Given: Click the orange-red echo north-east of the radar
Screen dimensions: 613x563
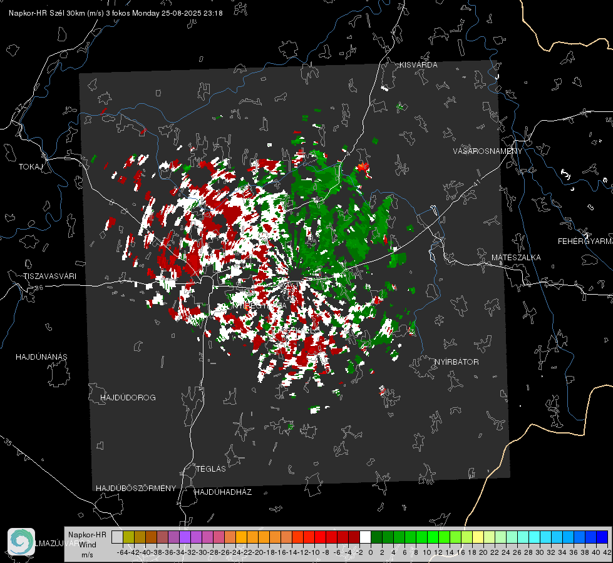Looking at the screenshot, I should (x=363, y=168).
